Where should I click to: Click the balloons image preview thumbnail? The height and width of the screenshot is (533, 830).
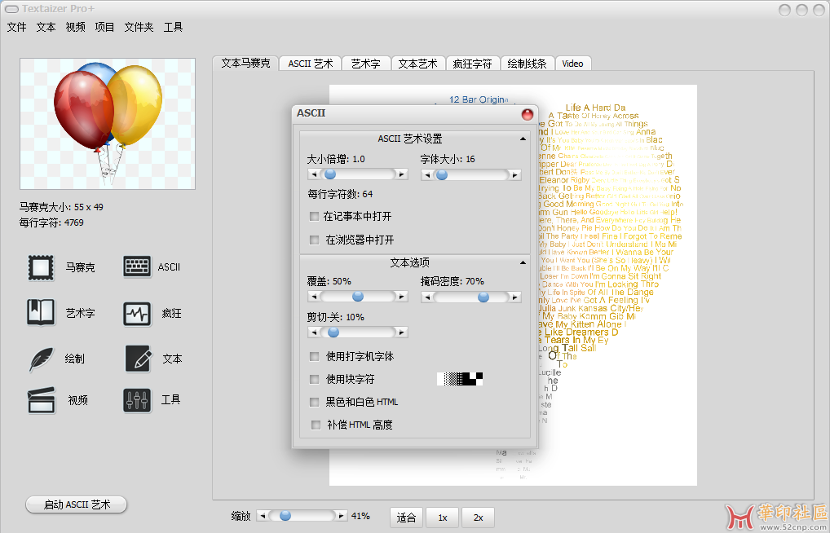[108, 123]
